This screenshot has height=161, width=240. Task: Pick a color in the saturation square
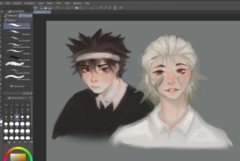point(18,157)
